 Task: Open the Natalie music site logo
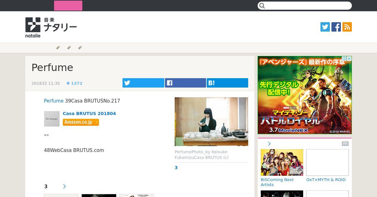click(51, 27)
